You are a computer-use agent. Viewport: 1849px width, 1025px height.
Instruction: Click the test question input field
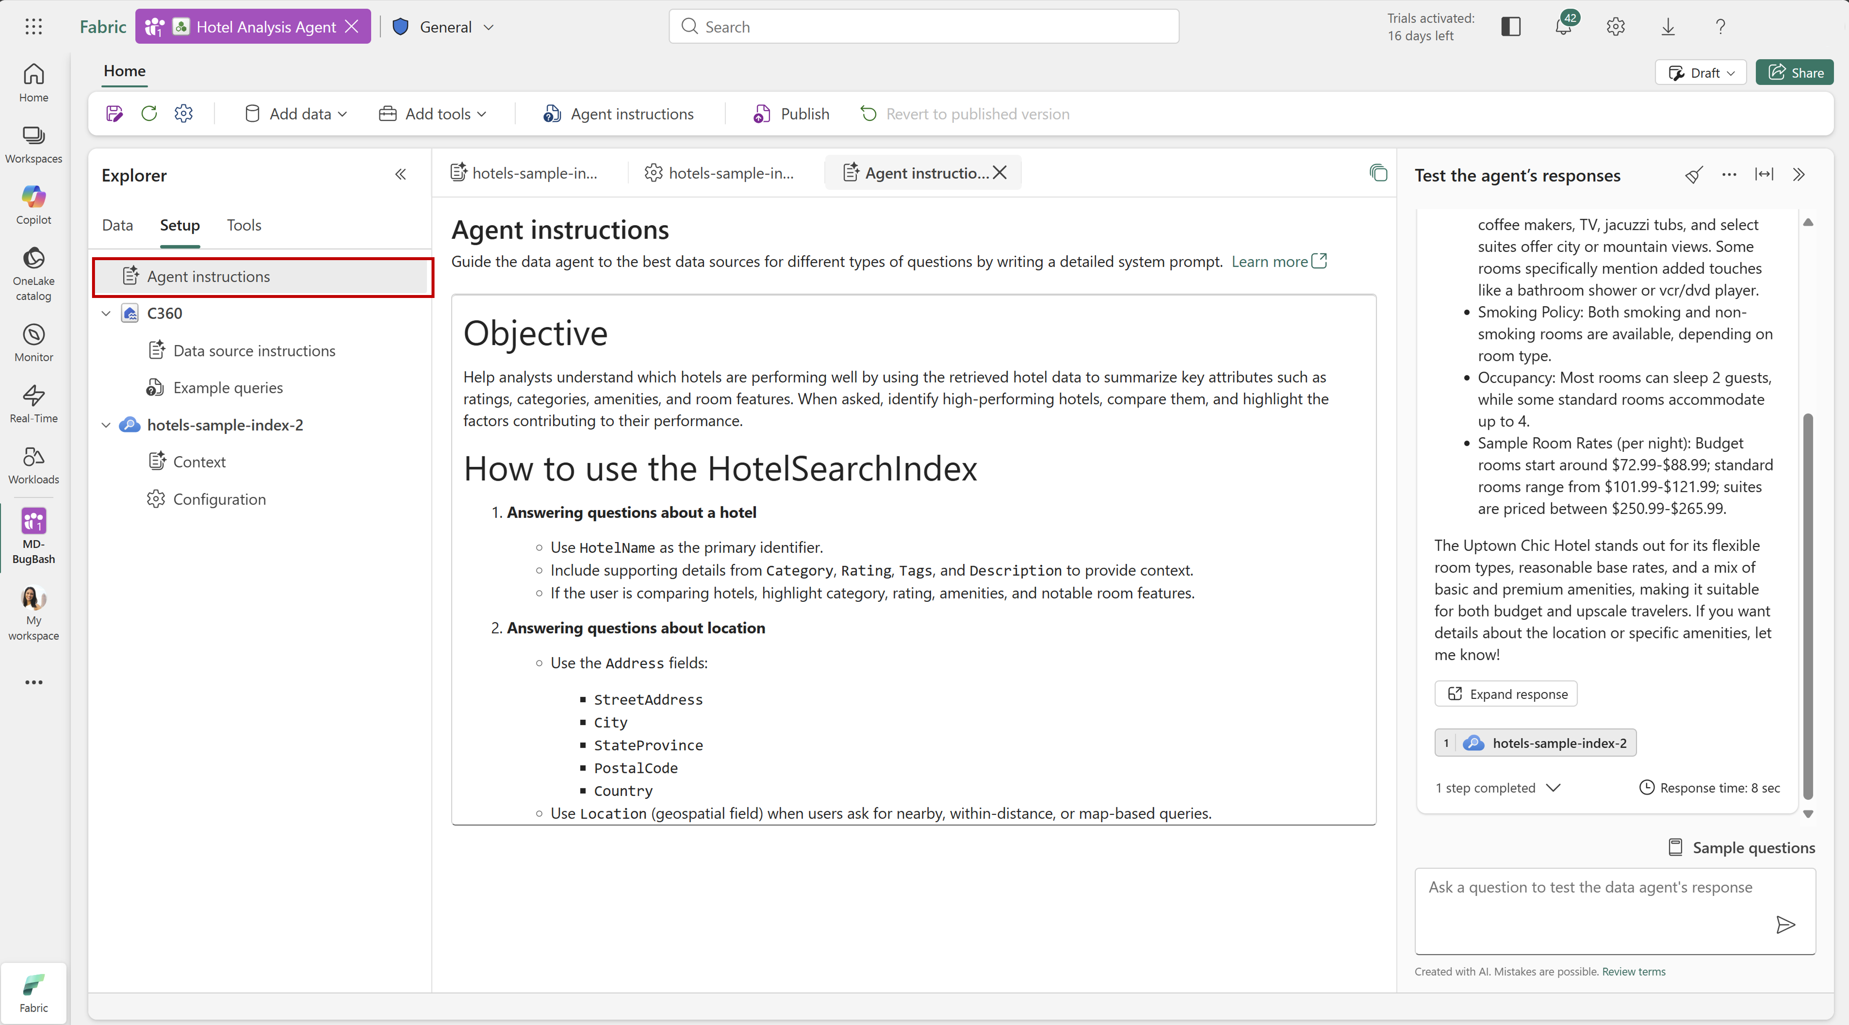pos(1615,912)
